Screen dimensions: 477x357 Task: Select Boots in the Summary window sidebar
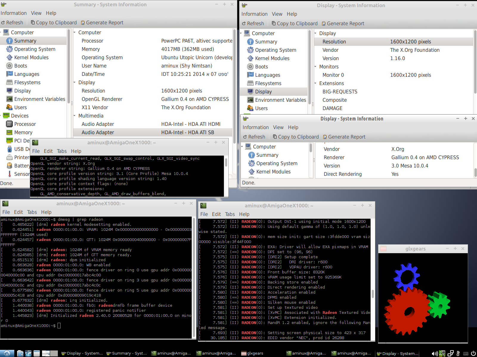(x=20, y=66)
